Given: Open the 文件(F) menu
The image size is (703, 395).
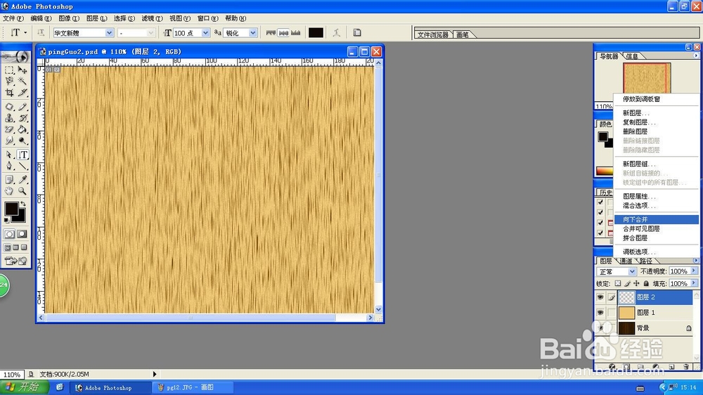Looking at the screenshot, I should (13, 18).
